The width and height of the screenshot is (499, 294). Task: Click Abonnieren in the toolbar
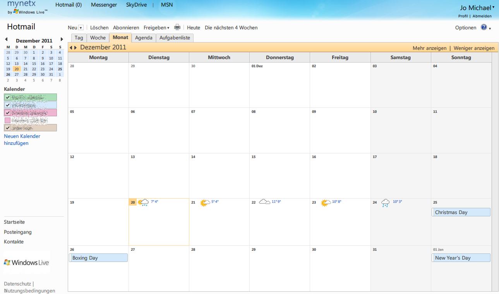pyautogui.click(x=126, y=27)
